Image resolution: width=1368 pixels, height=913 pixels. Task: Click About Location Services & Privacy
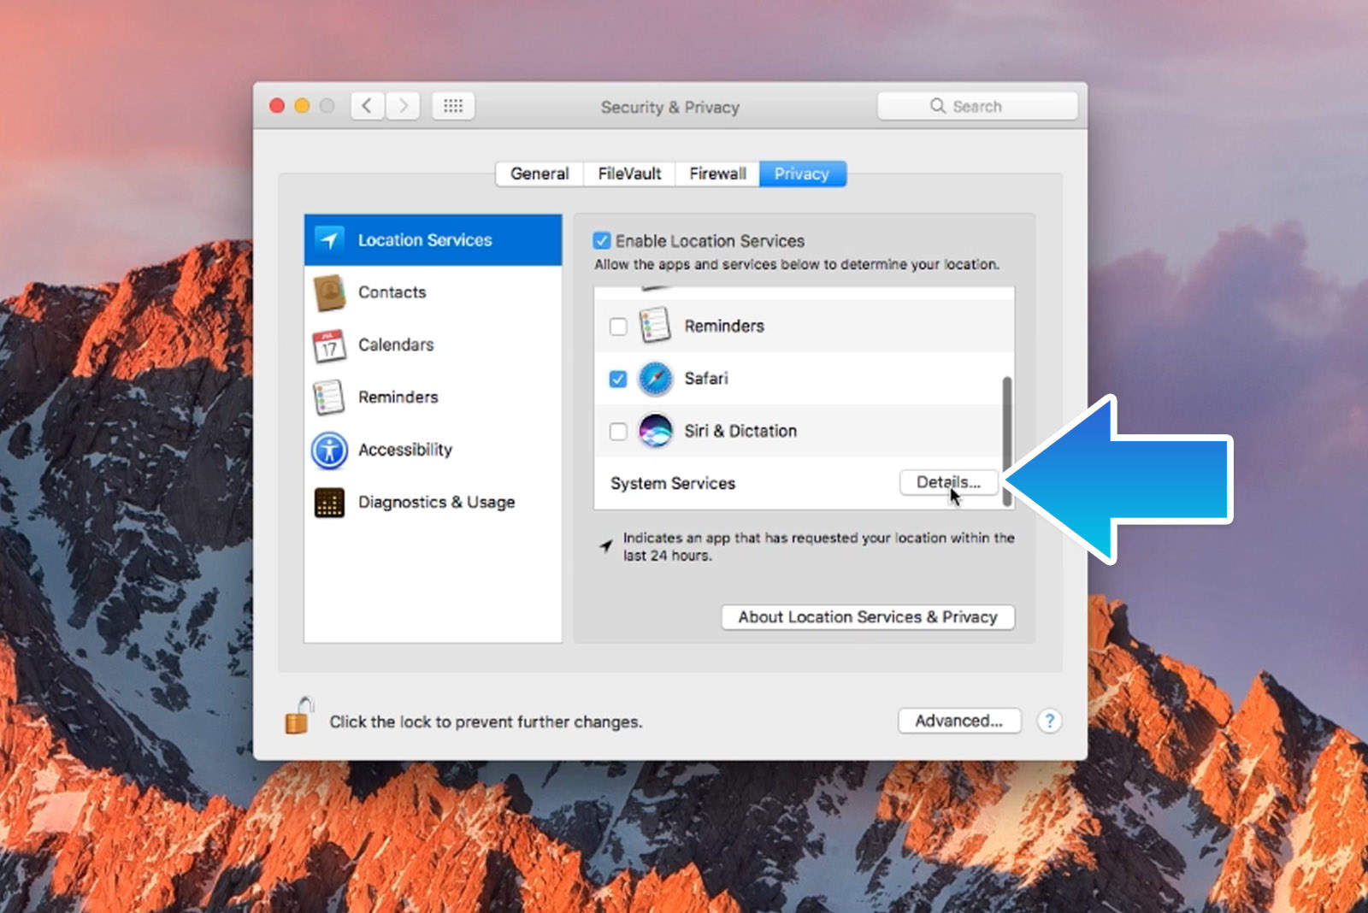click(x=867, y=617)
